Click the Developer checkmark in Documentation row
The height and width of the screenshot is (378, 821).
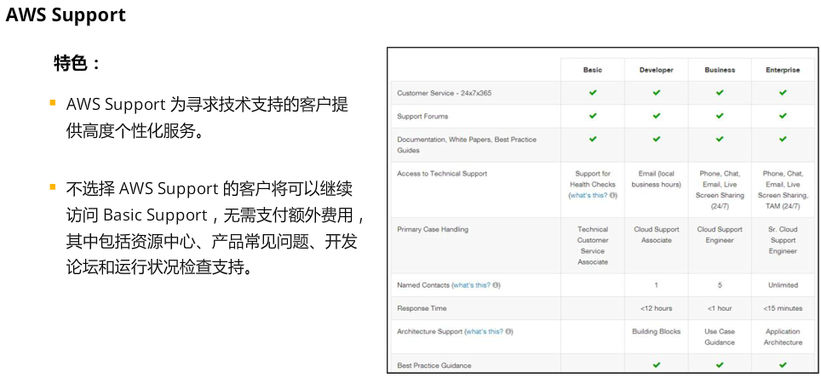(x=656, y=140)
